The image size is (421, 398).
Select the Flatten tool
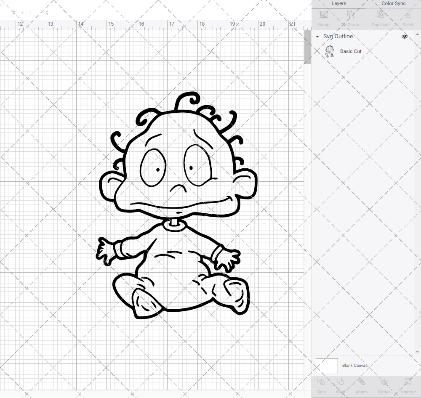(384, 386)
